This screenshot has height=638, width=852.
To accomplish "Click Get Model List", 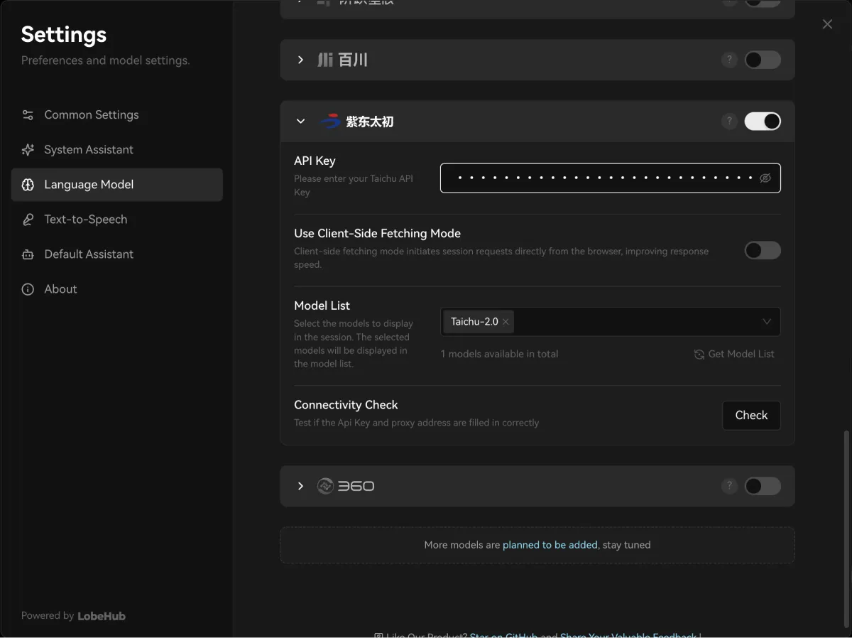I will click(734, 354).
